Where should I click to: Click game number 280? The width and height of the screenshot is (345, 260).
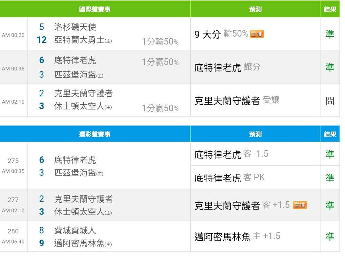pyautogui.click(x=13, y=231)
